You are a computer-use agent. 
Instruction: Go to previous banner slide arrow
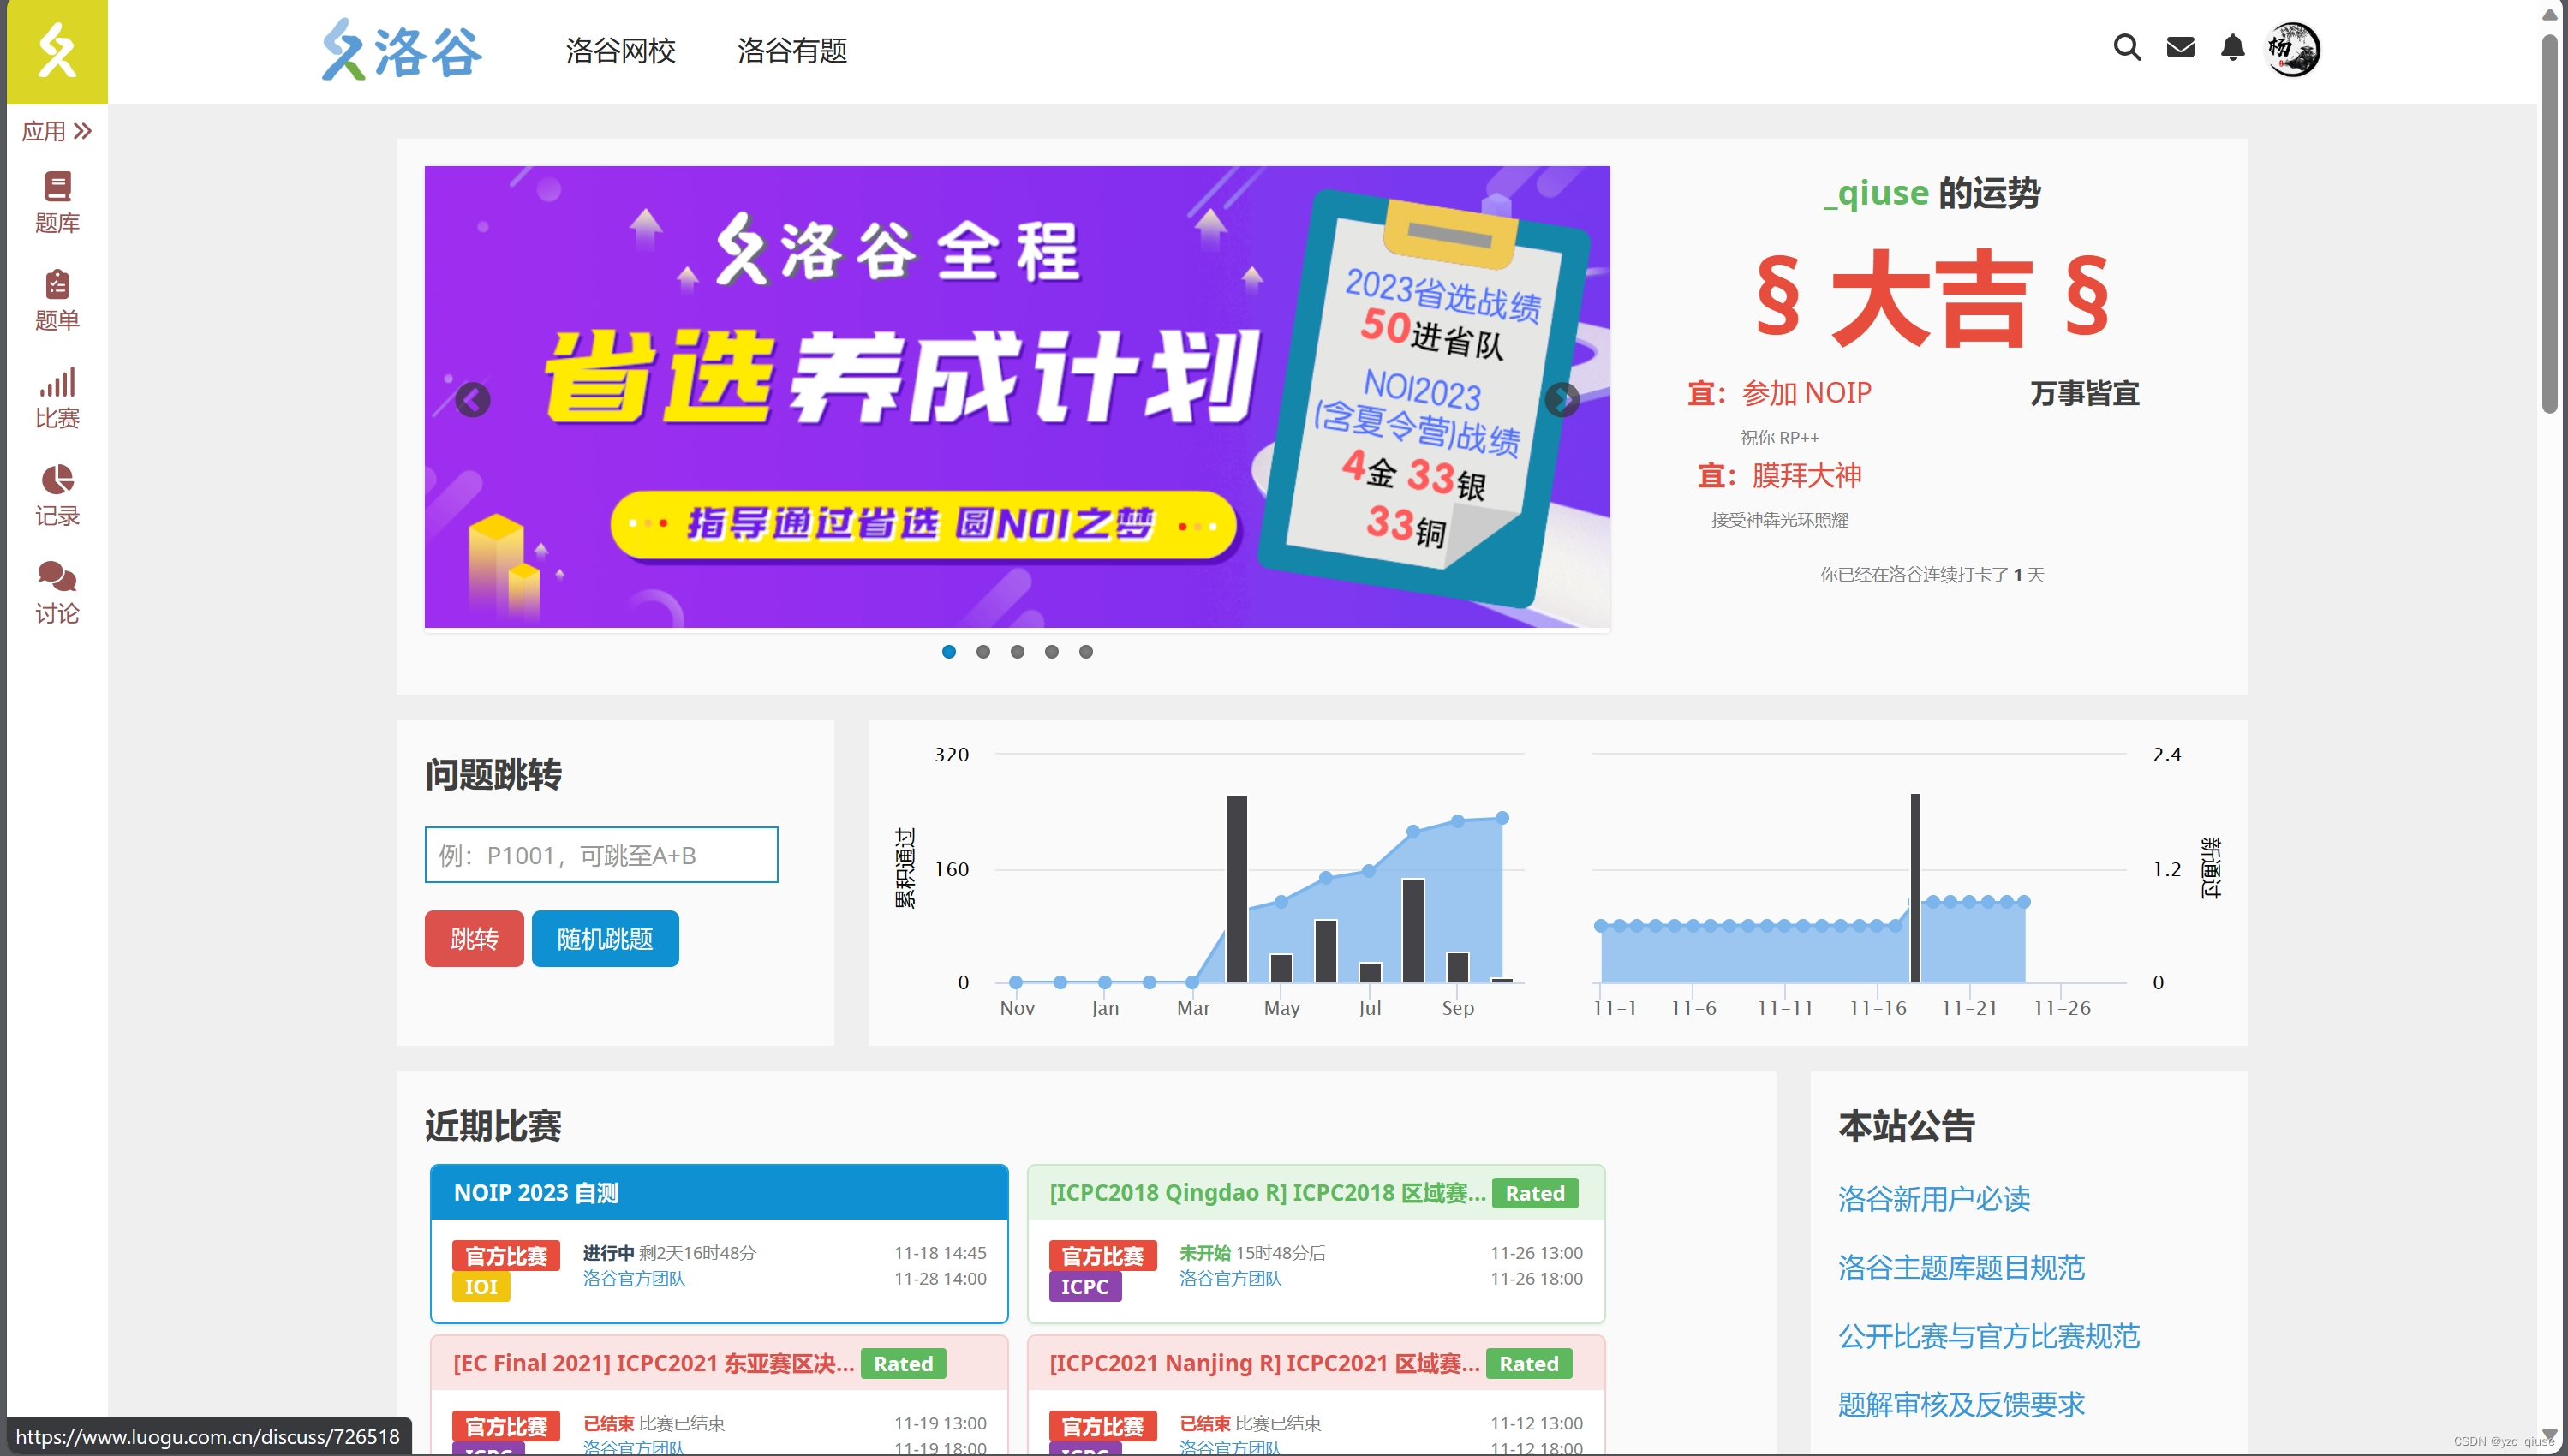pyautogui.click(x=473, y=400)
